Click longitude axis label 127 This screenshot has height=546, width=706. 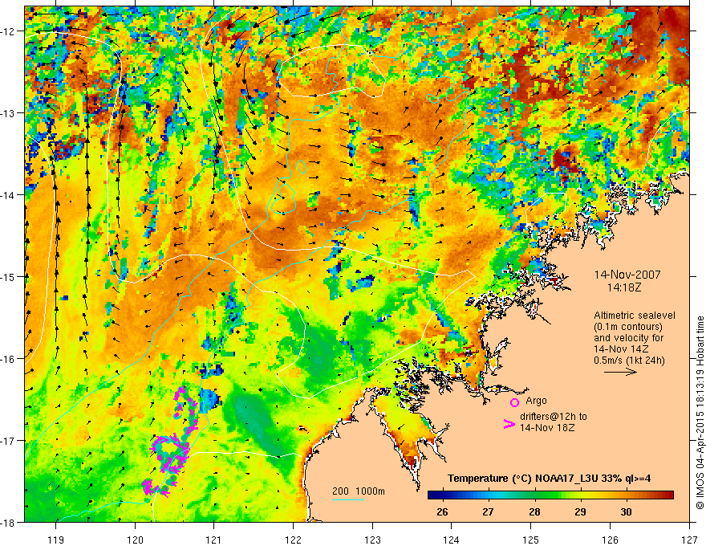[689, 540]
